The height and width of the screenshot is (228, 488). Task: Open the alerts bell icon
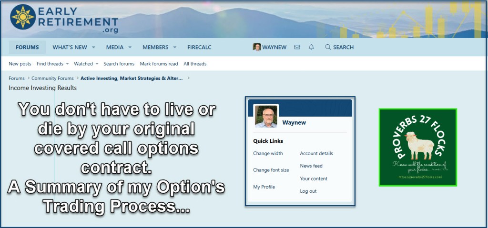(311, 47)
